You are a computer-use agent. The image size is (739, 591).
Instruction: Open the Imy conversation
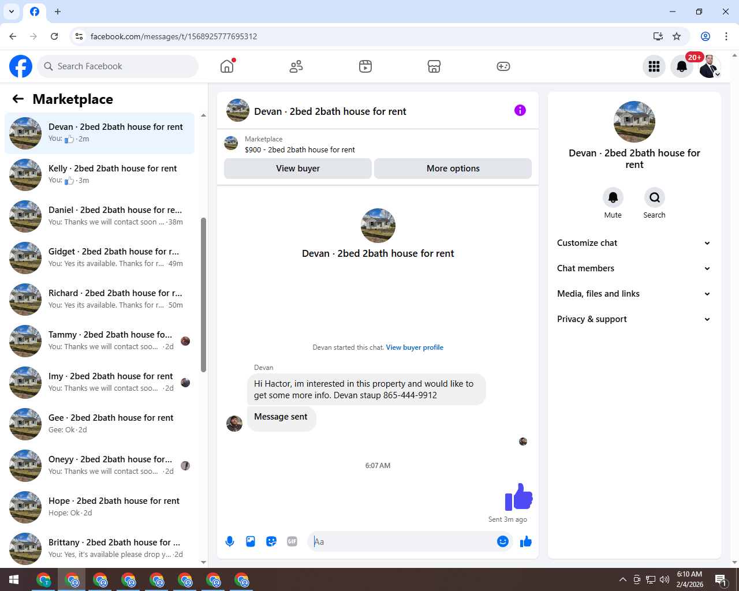tap(99, 383)
